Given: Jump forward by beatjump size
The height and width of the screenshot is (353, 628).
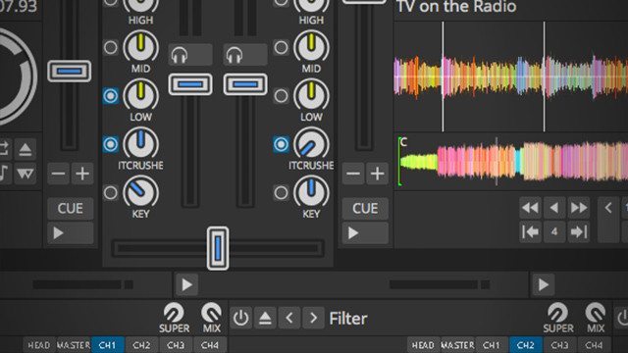Looking at the screenshot, I should pyautogui.click(x=578, y=231).
